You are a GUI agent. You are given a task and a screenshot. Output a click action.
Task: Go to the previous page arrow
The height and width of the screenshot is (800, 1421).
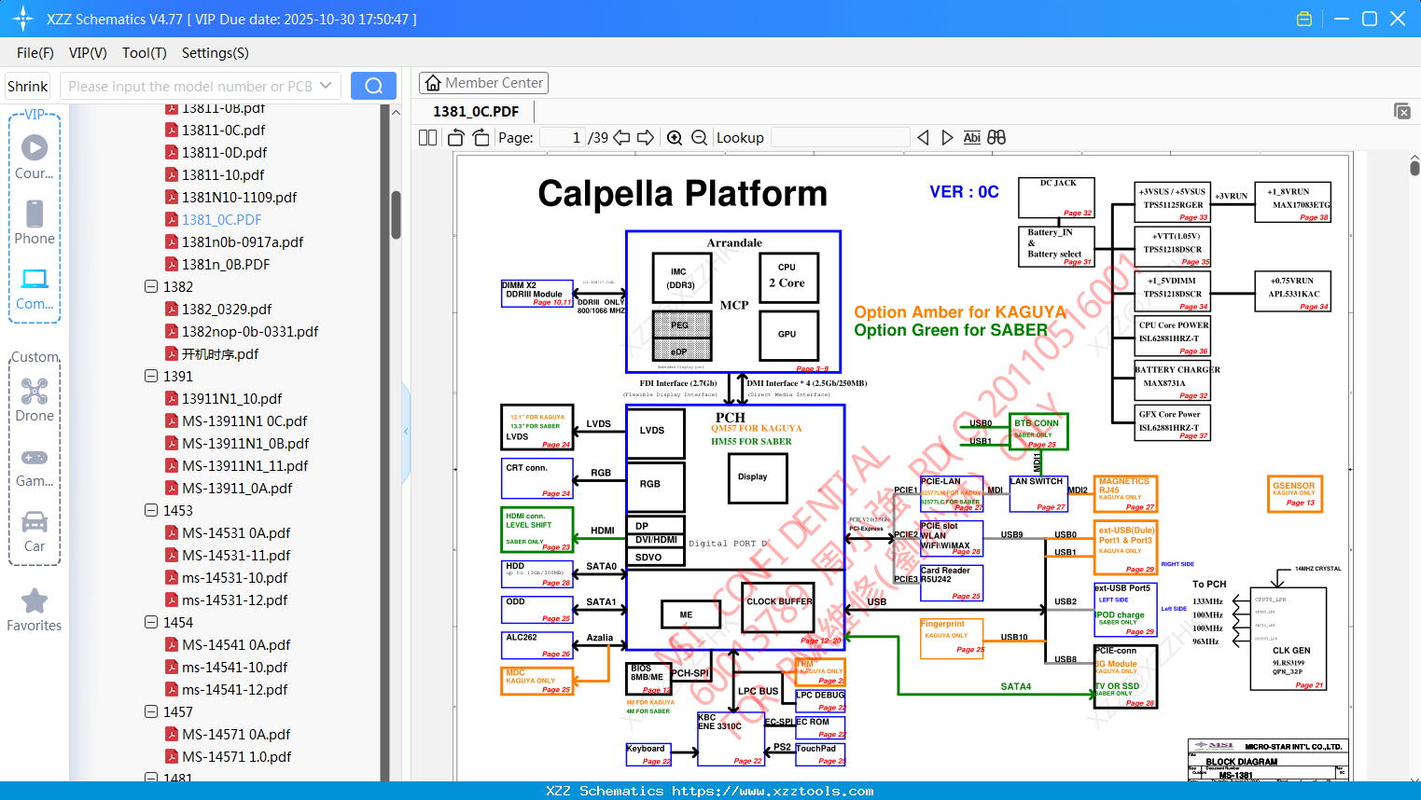tap(621, 138)
